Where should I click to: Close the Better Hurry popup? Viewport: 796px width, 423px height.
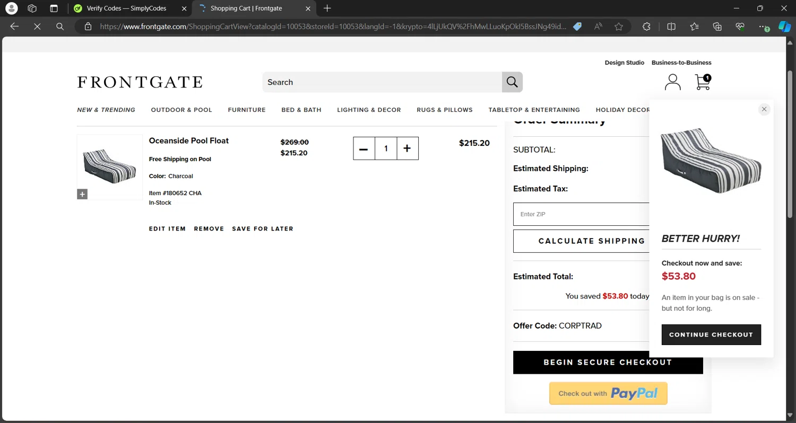(764, 109)
